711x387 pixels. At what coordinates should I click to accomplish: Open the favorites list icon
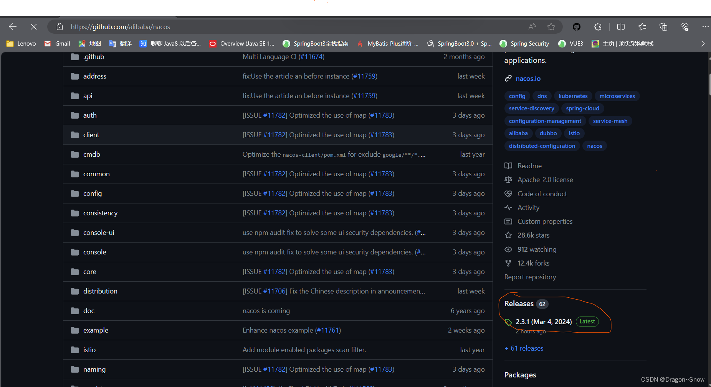642,26
